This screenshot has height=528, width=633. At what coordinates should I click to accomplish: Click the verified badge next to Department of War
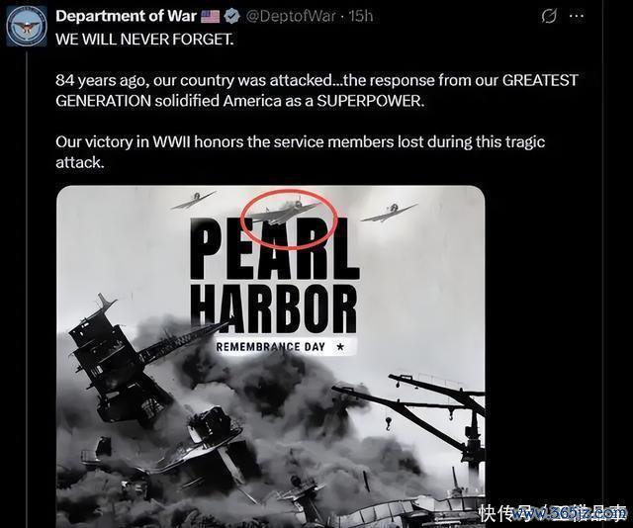(x=232, y=16)
